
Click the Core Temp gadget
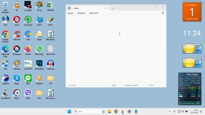pos(190,89)
